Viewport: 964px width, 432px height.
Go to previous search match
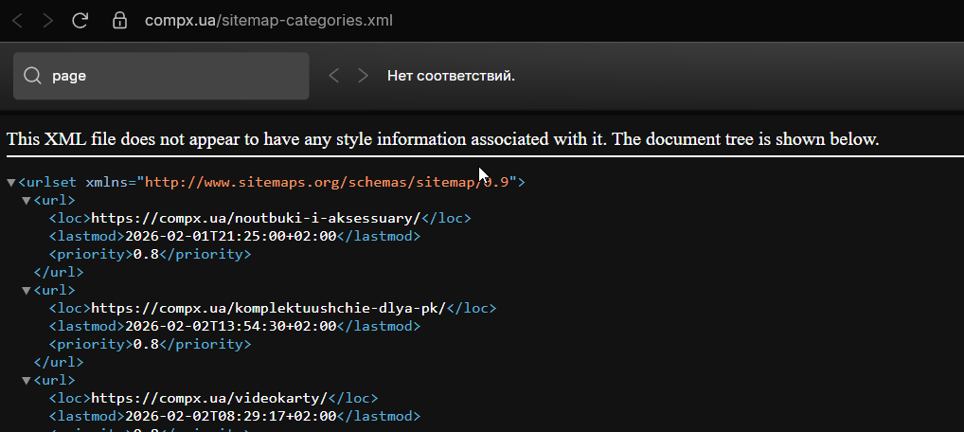tap(333, 76)
